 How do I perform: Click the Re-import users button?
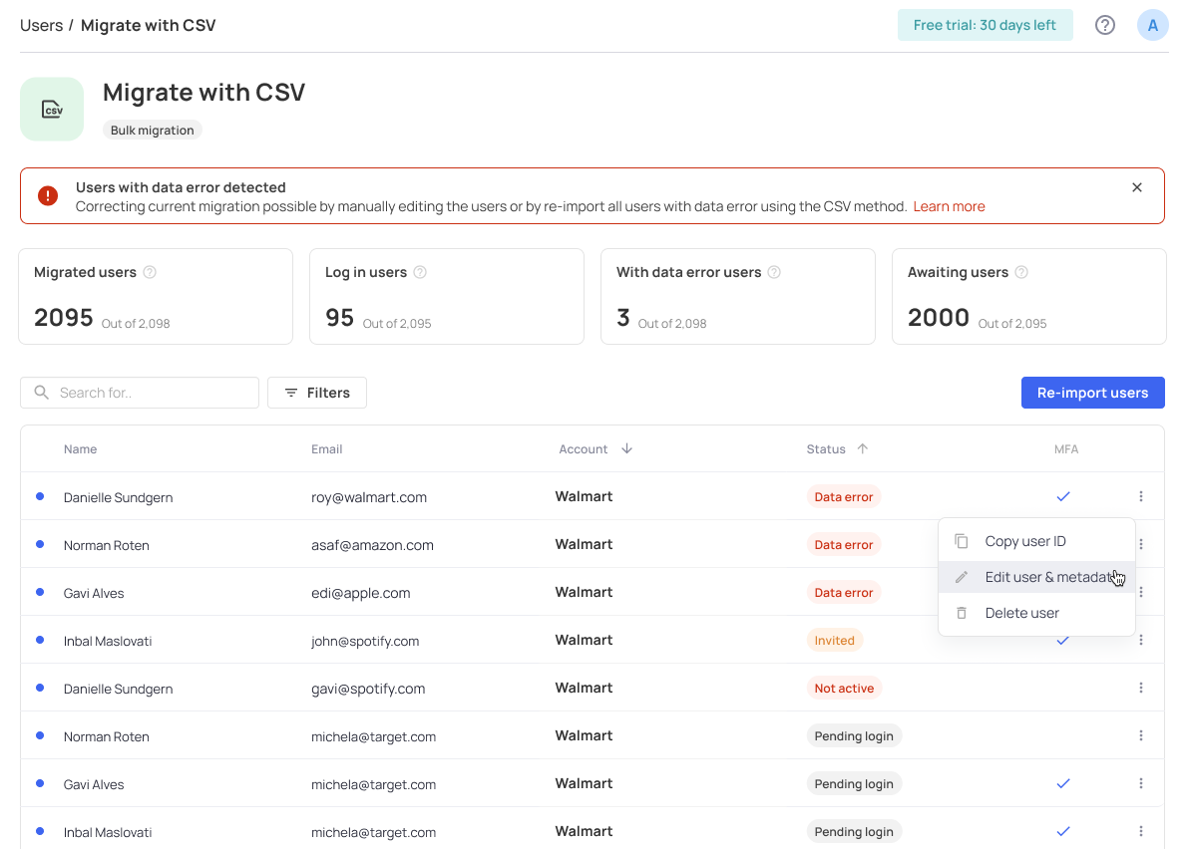click(1092, 393)
